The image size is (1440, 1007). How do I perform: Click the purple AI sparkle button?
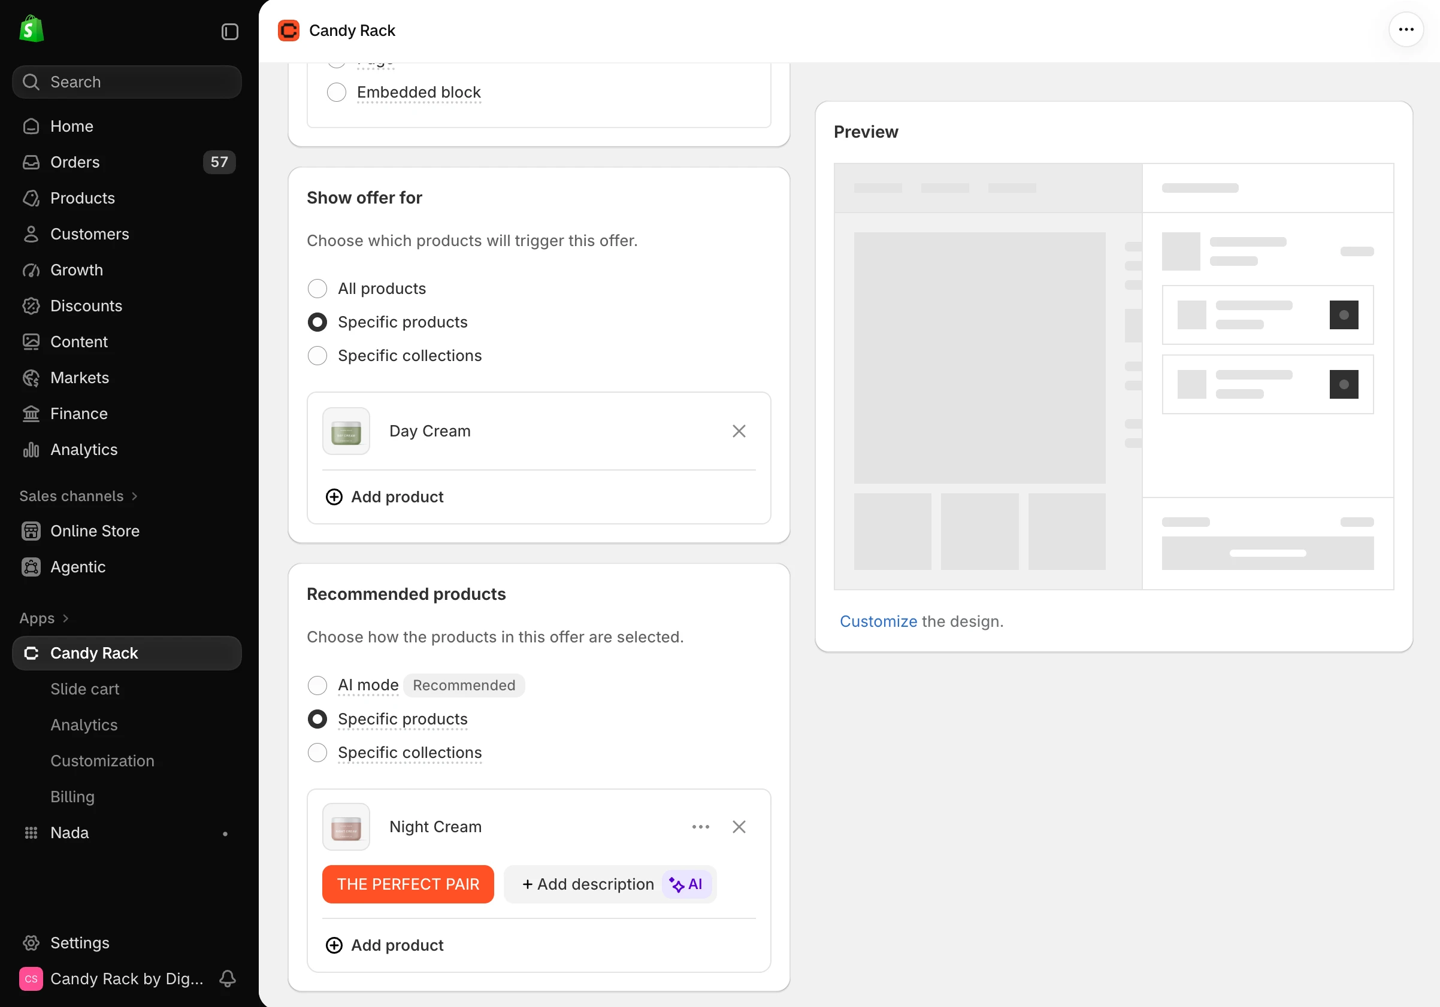pos(686,885)
